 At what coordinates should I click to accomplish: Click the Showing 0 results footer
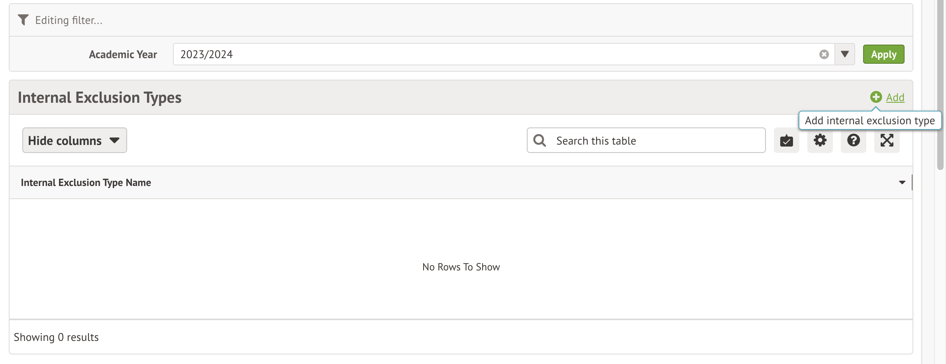click(x=56, y=337)
